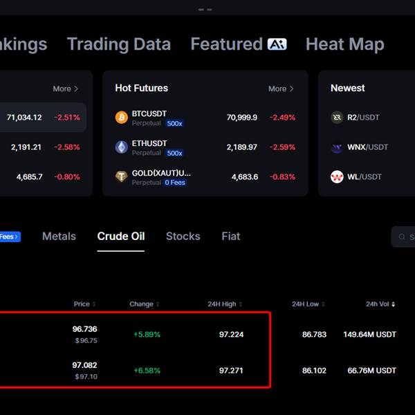Switch to the Heat Map tab
Viewport: 415px width, 415px height.
pyautogui.click(x=344, y=44)
